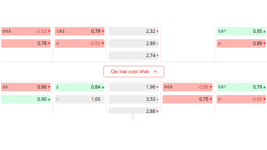Click the green up arrow beside 3.53

coord(158,99)
